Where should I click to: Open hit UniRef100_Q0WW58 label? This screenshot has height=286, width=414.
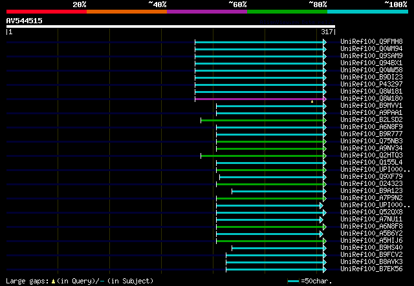(371, 70)
